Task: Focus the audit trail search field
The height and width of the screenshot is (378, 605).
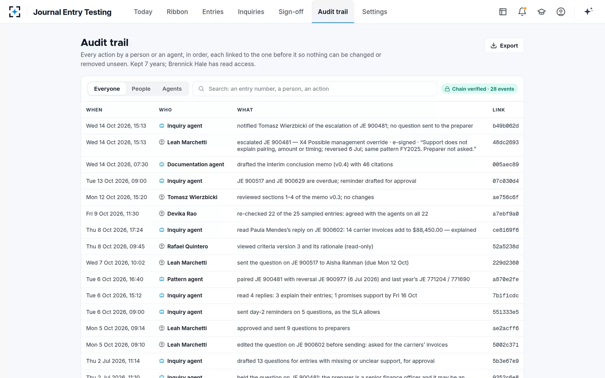Action: coord(315,89)
